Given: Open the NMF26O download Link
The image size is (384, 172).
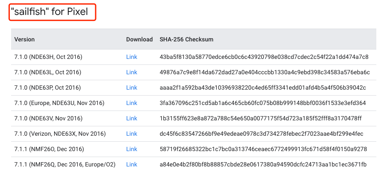Looking at the screenshot, I should coord(131,149).
